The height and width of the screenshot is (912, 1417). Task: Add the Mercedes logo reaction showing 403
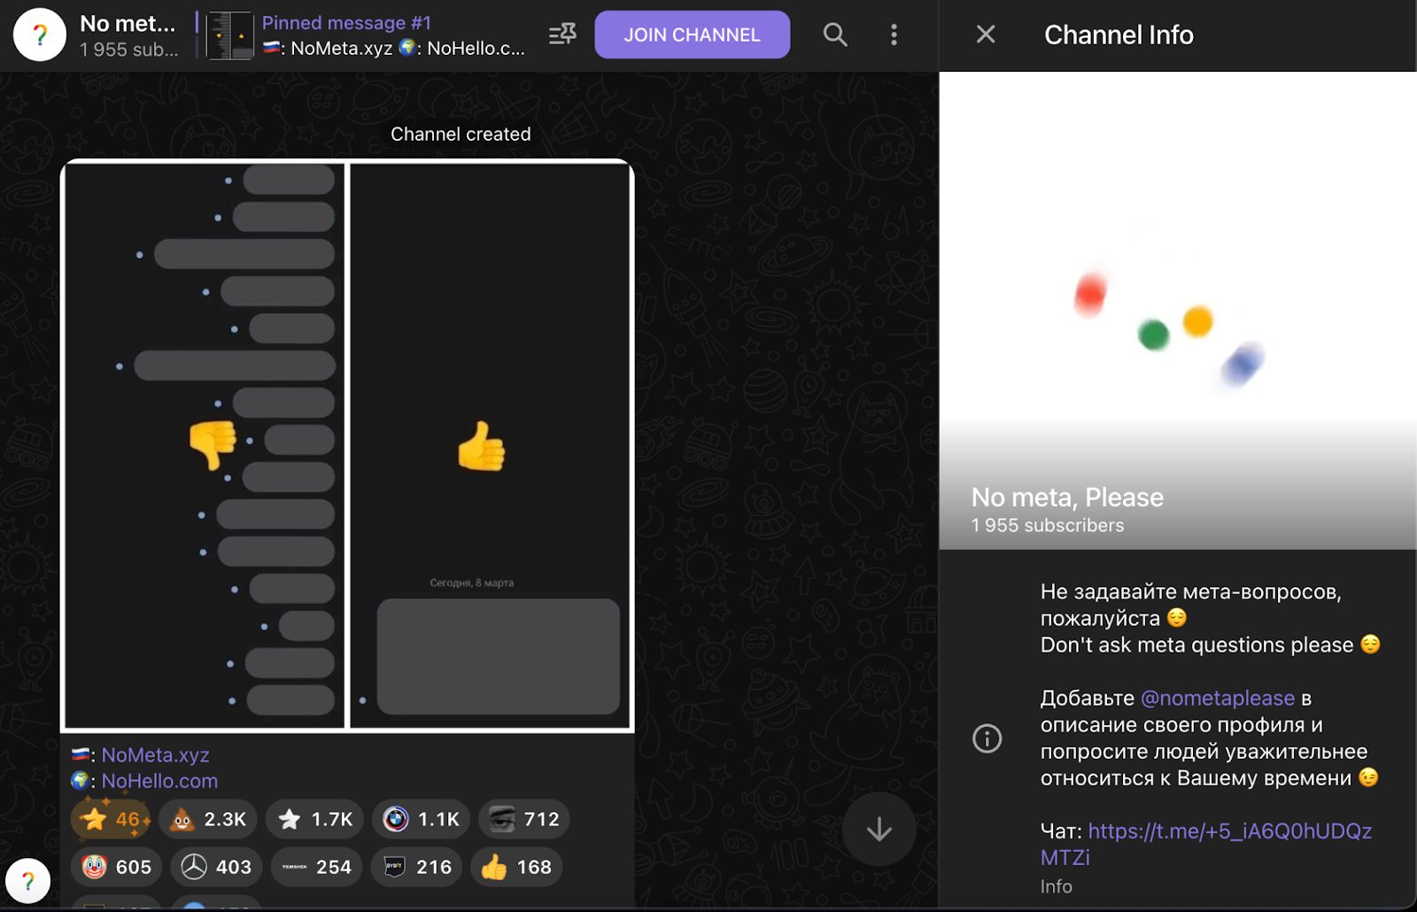pyautogui.click(x=216, y=867)
